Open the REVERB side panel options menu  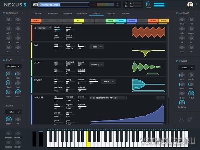pyautogui.click(x=196, y=61)
